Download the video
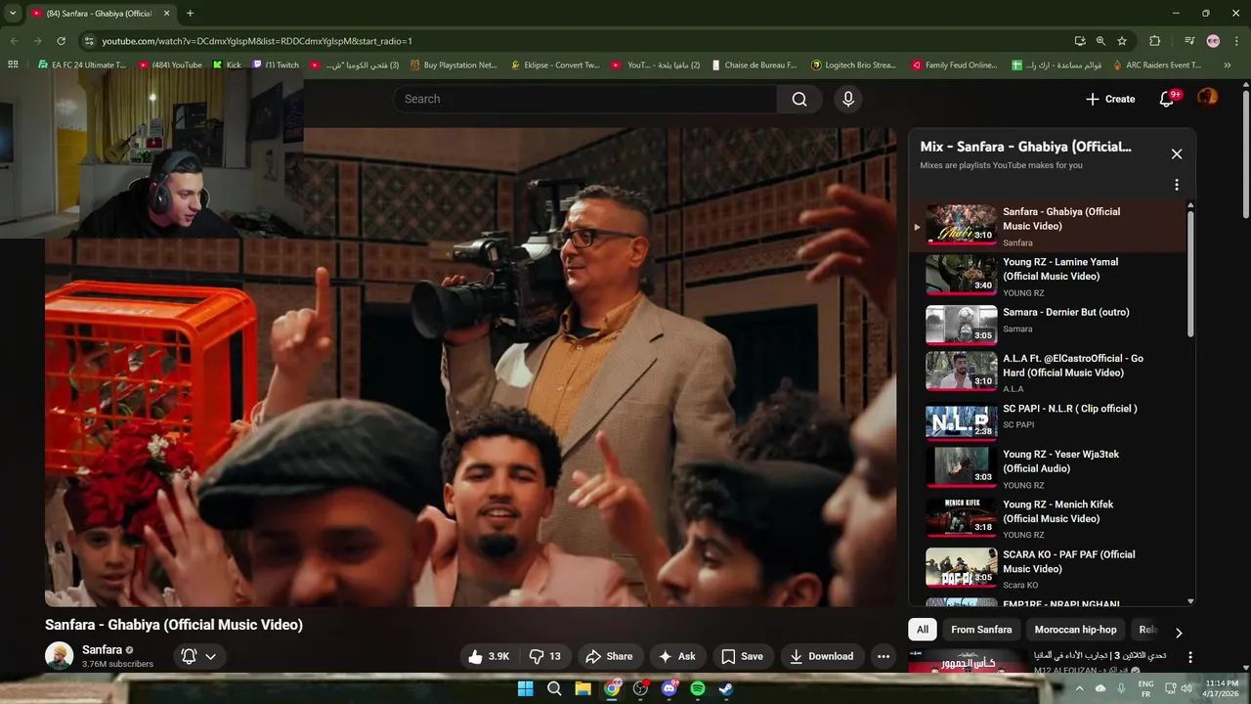The height and width of the screenshot is (704, 1251). pyautogui.click(x=821, y=656)
